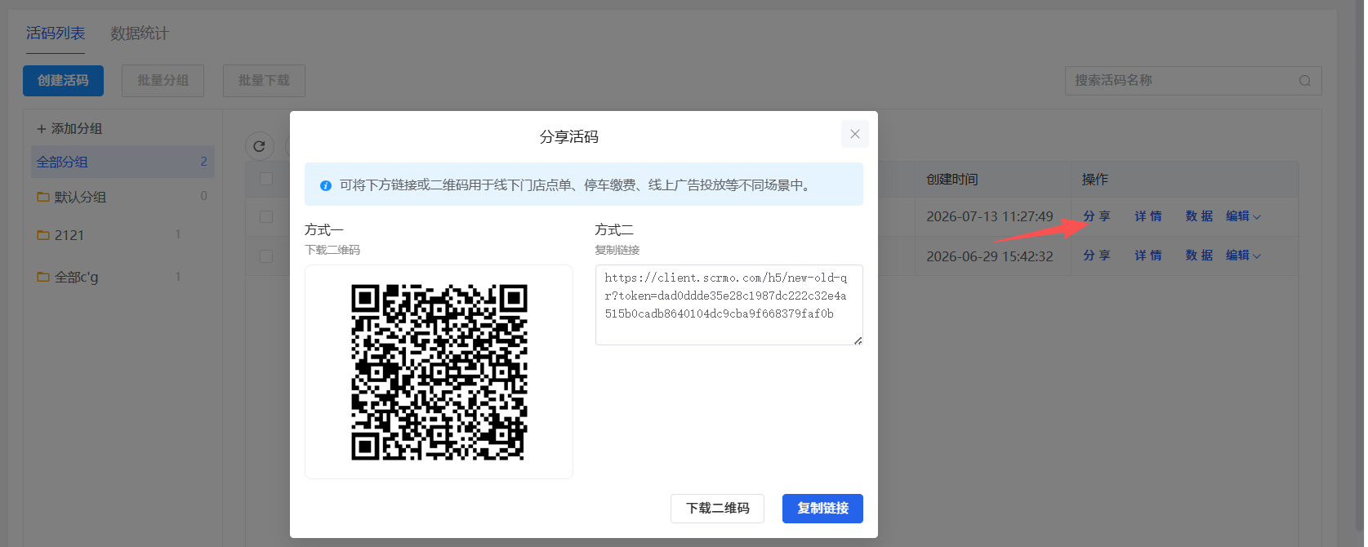1368x547 pixels.
Task: Click the refresh icon above the table
Action: coord(260,146)
